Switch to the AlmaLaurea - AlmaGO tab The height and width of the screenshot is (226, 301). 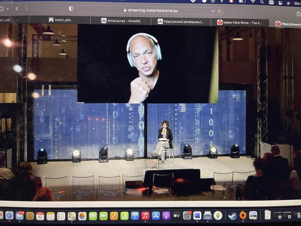(121, 21)
